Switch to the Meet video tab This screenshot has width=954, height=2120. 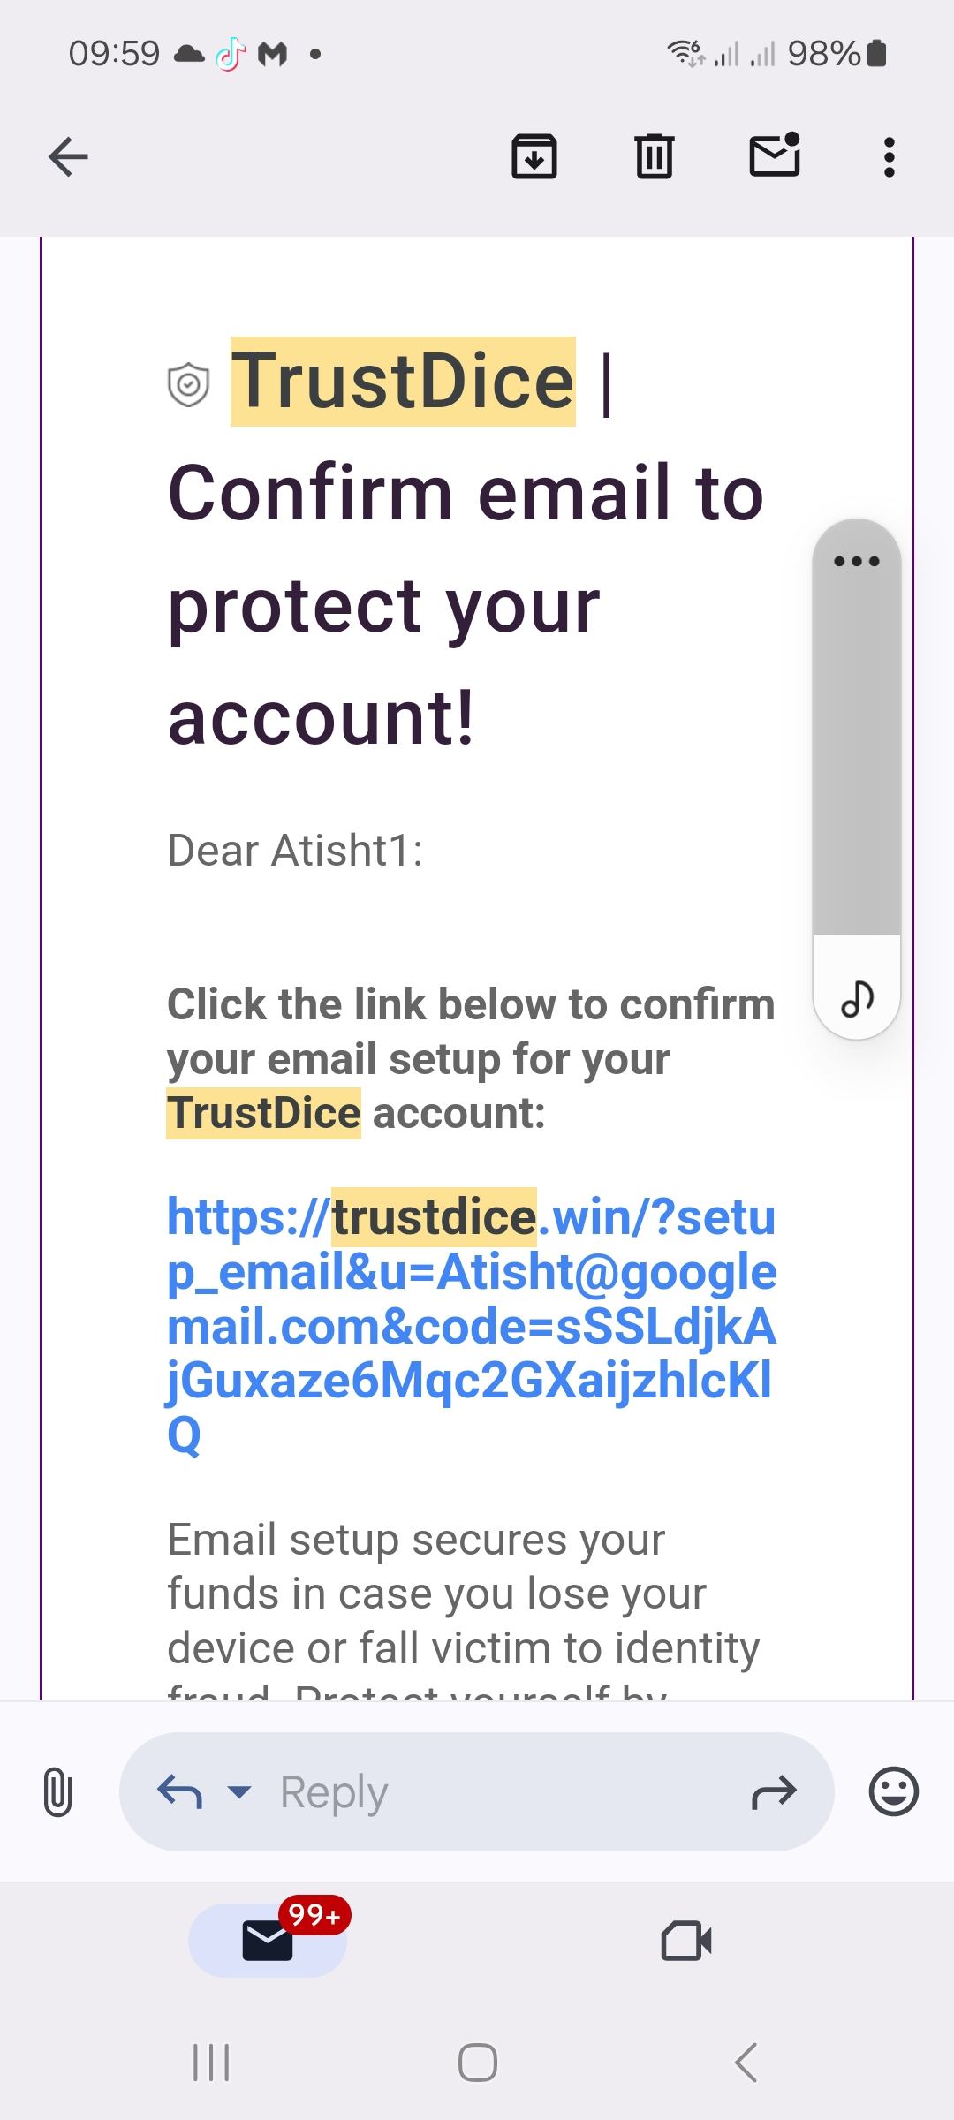click(x=686, y=1941)
